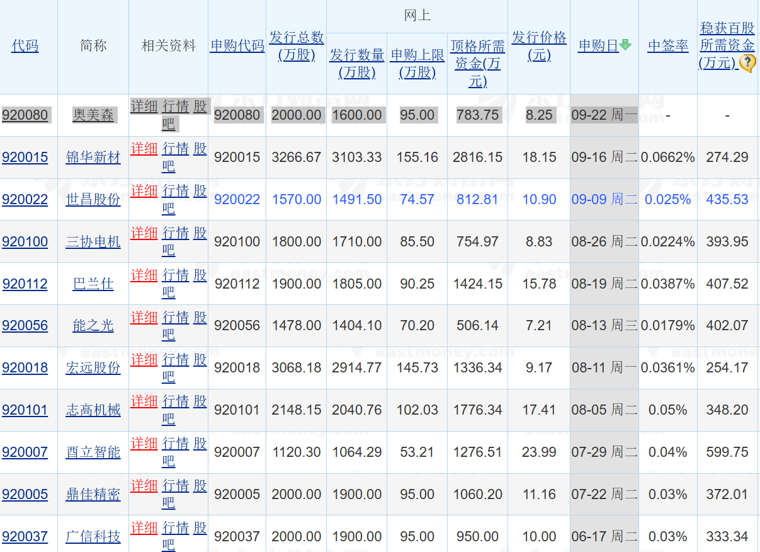Open stock code 920101 link

click(x=25, y=410)
